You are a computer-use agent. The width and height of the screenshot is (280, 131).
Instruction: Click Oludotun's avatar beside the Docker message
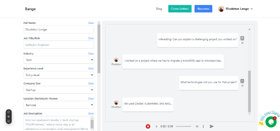(x=116, y=102)
